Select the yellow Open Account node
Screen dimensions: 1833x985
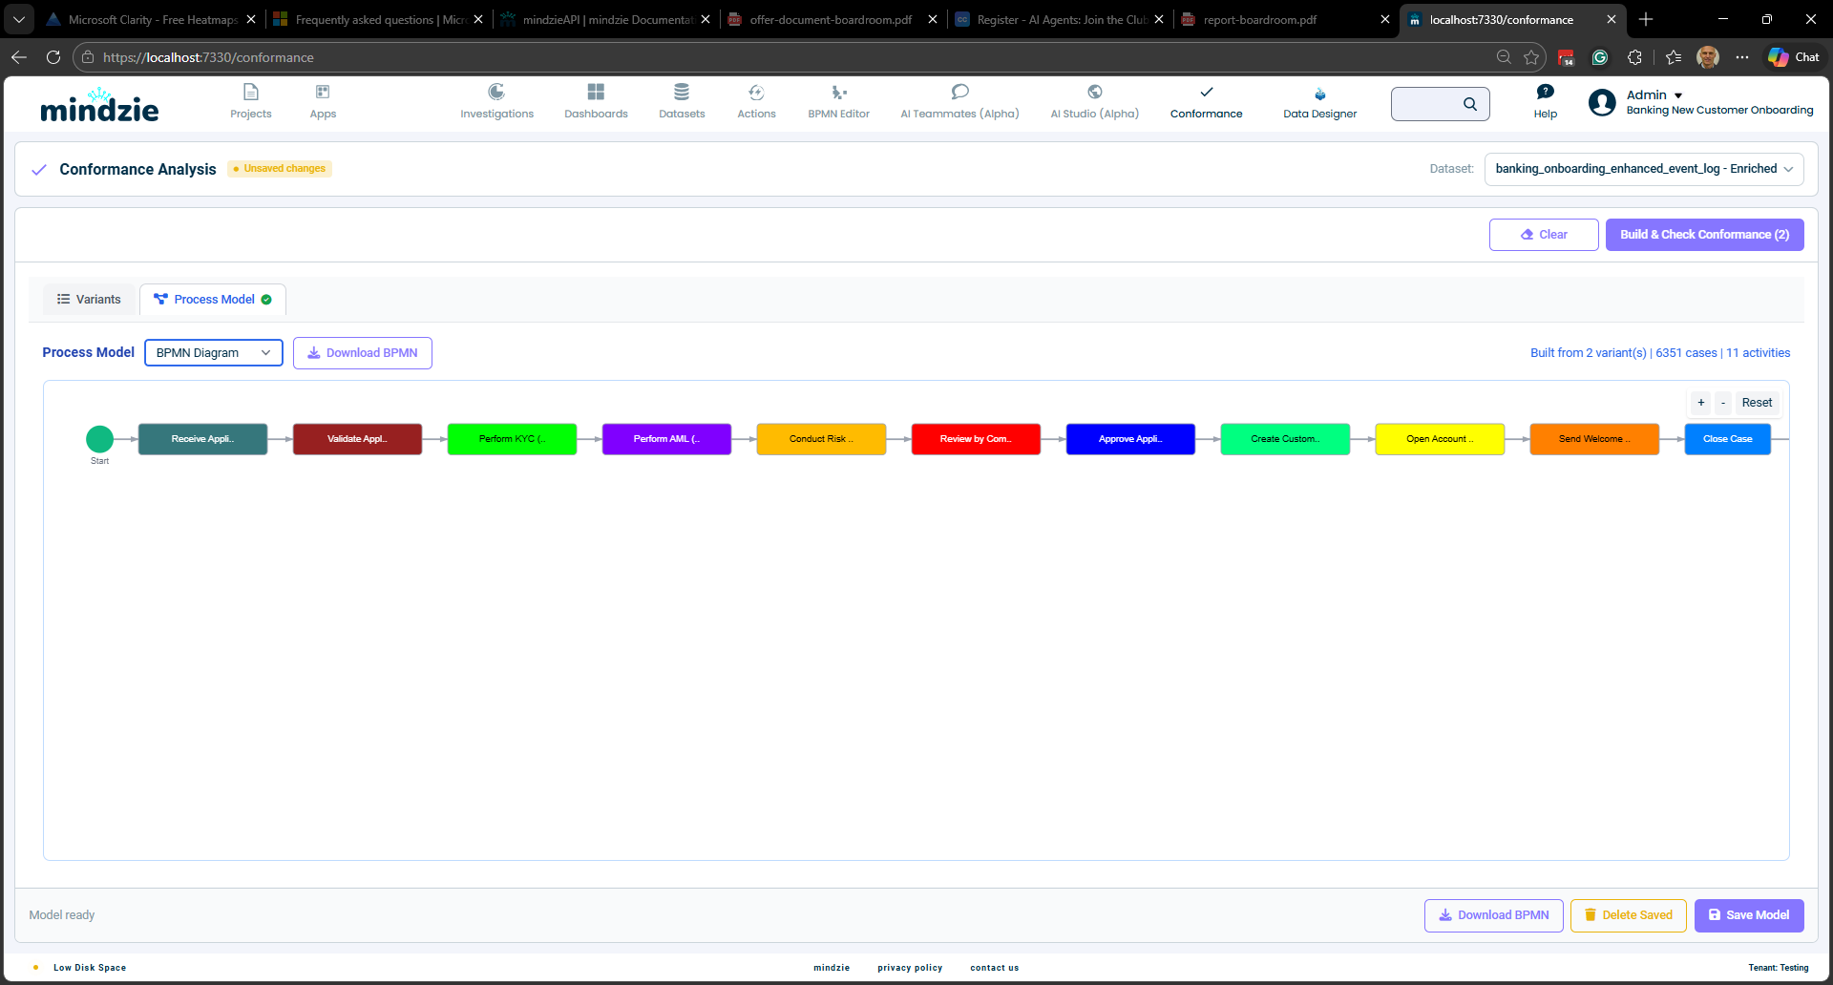[1440, 439]
